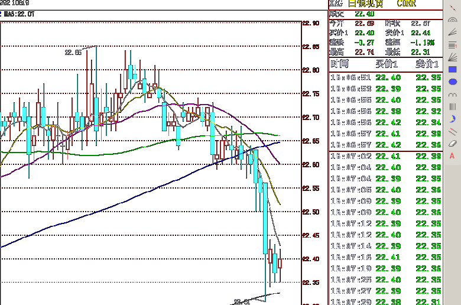Choose the three-ray fan lines tool
Image resolution: width=461 pixels, height=305 pixels.
(453, 32)
